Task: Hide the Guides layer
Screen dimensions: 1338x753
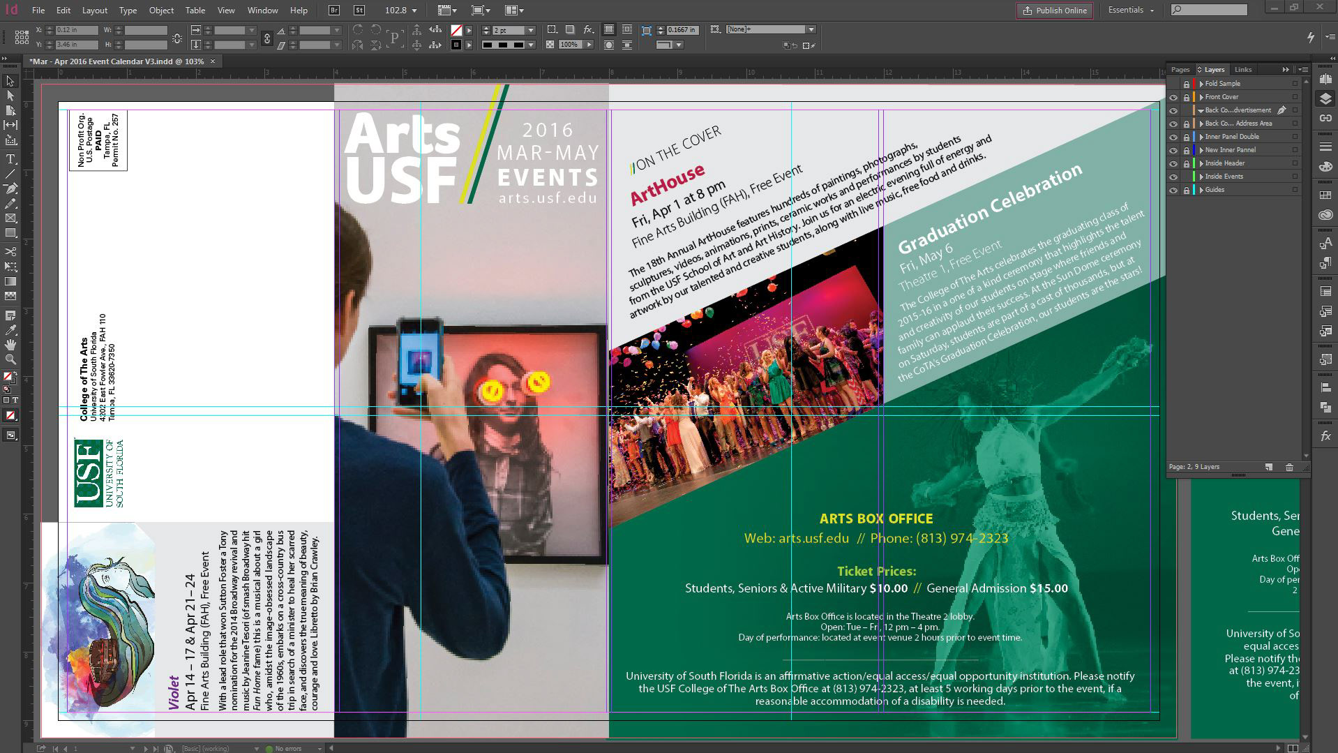Action: click(1173, 190)
